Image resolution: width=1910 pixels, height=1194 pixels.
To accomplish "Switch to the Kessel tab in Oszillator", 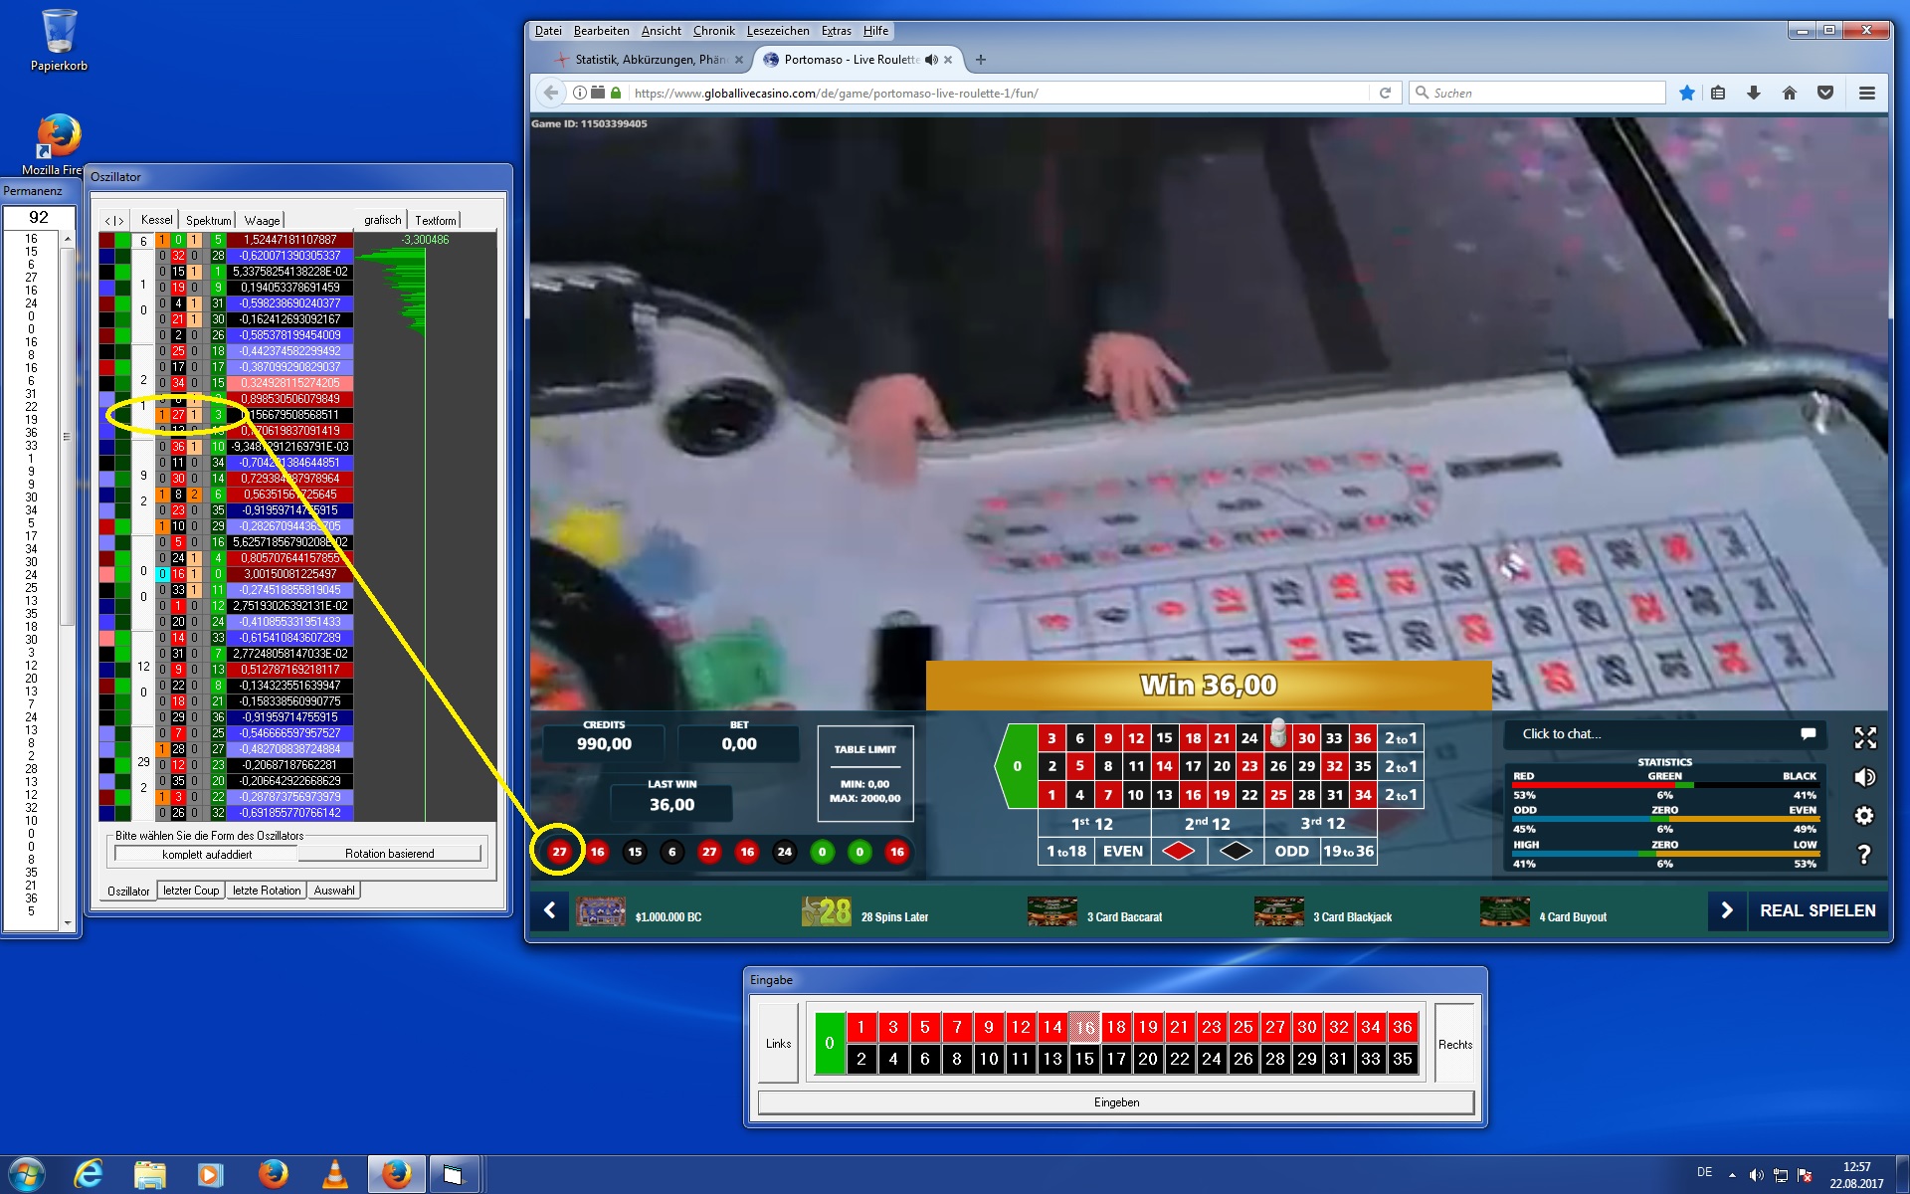I will coord(156,220).
